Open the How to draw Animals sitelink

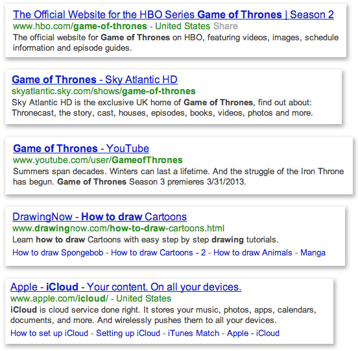pos(253,253)
